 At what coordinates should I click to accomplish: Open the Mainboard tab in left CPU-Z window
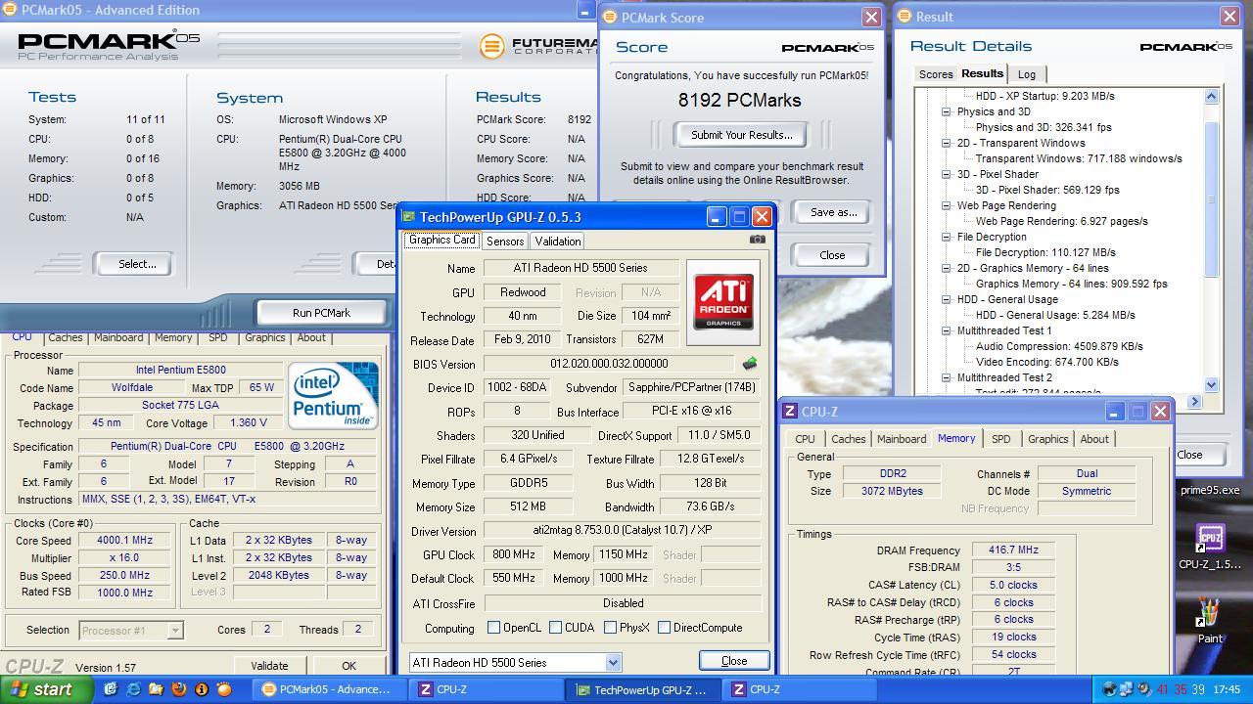pos(118,337)
